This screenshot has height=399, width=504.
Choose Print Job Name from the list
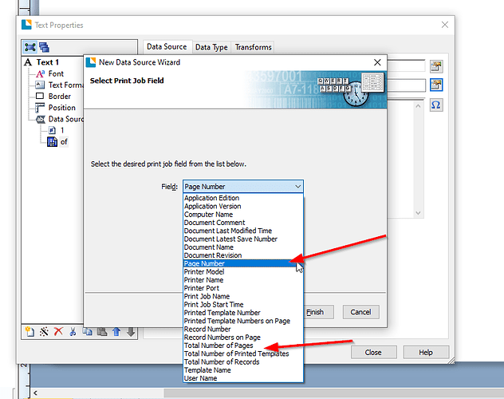(x=243, y=296)
